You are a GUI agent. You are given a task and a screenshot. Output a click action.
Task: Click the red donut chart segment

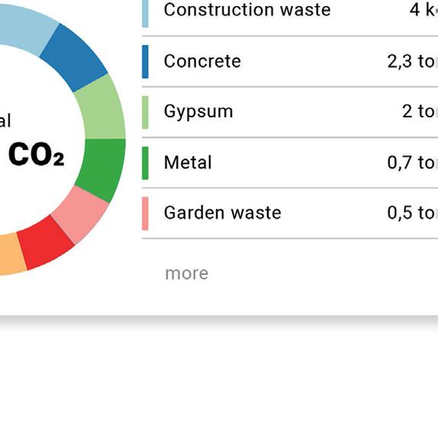[x=46, y=243]
